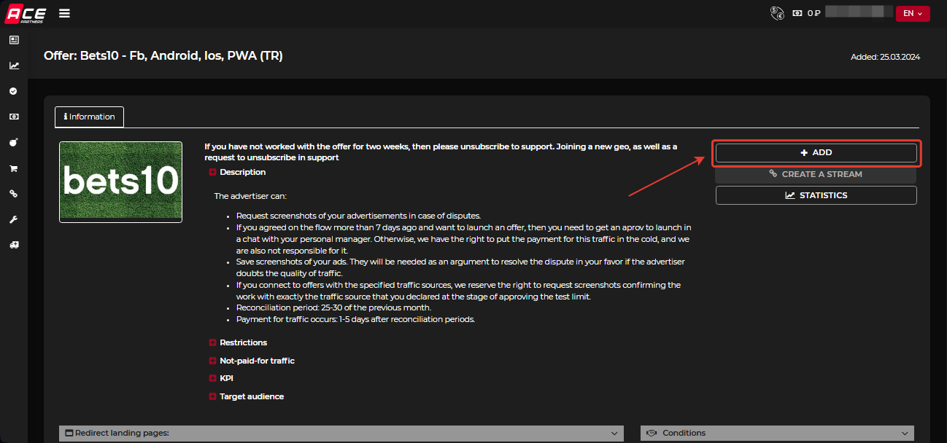Select the ambulance support sidebar icon
Viewport: 947px width, 443px height.
(14, 245)
